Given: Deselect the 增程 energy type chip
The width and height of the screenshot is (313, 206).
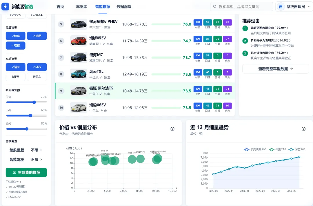Looking at the screenshot, I should tap(16, 46).
